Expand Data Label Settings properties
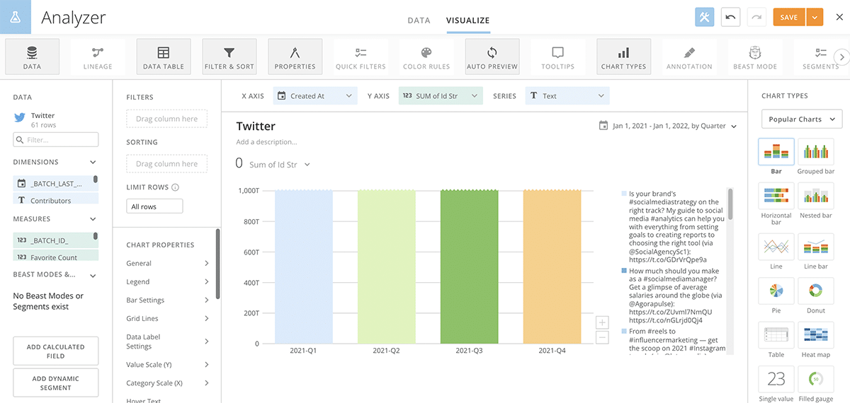Screen dimensions: 850x403 [168, 341]
